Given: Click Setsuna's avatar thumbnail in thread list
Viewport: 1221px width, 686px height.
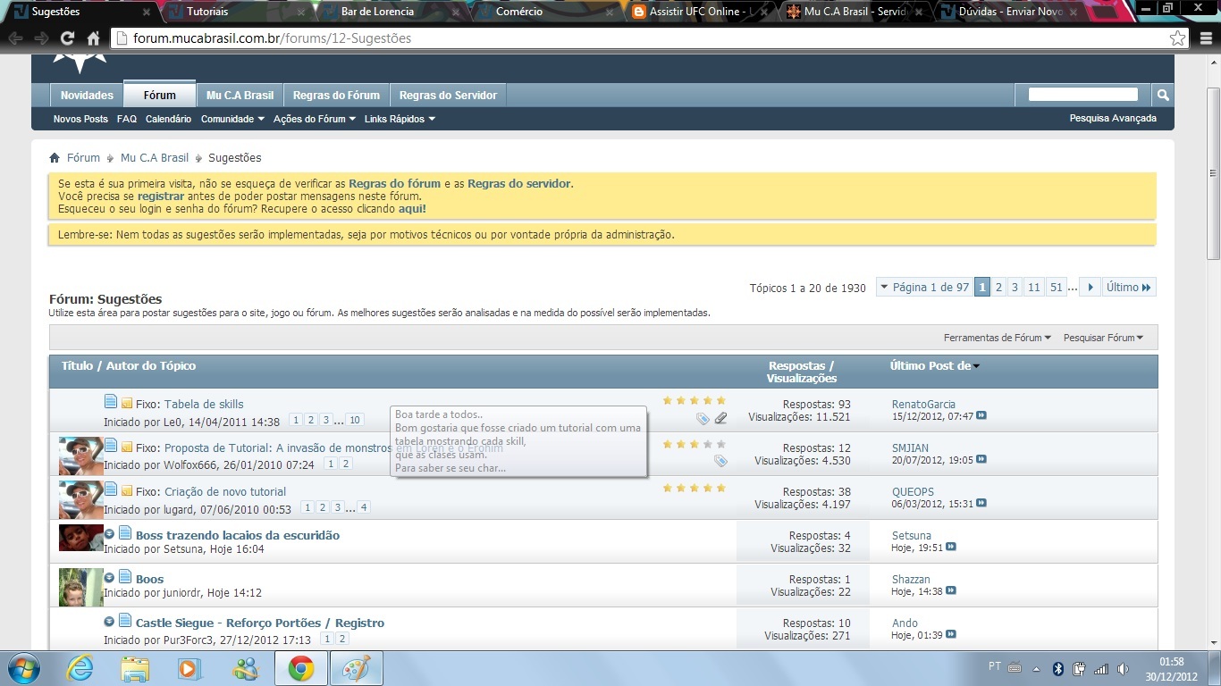Looking at the screenshot, I should [80, 538].
